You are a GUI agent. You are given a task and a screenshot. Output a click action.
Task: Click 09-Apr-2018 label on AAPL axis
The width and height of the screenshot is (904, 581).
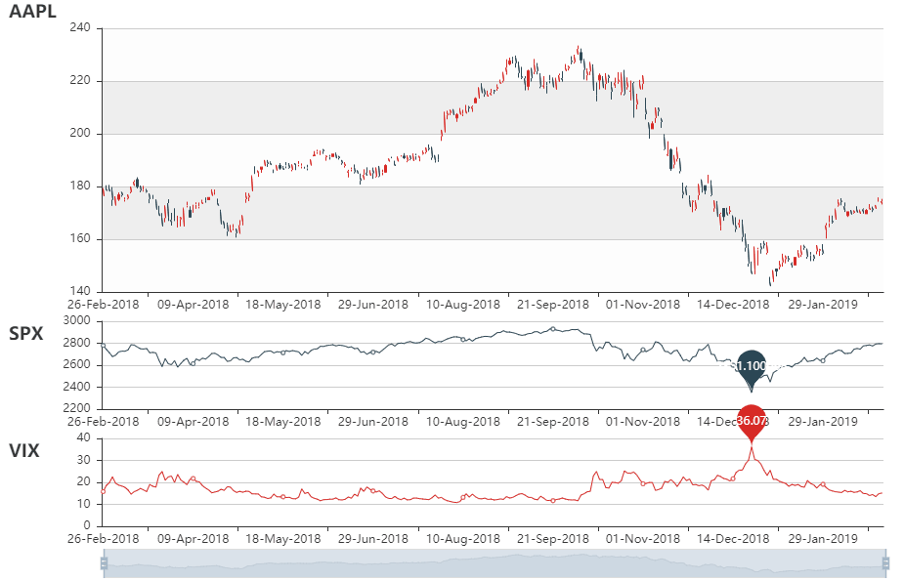pyautogui.click(x=192, y=304)
